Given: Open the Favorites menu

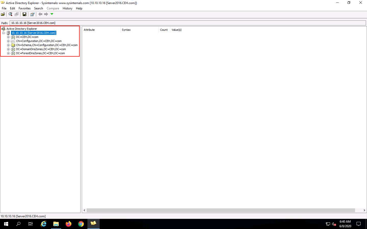Looking at the screenshot, I should pyautogui.click(x=24, y=8).
